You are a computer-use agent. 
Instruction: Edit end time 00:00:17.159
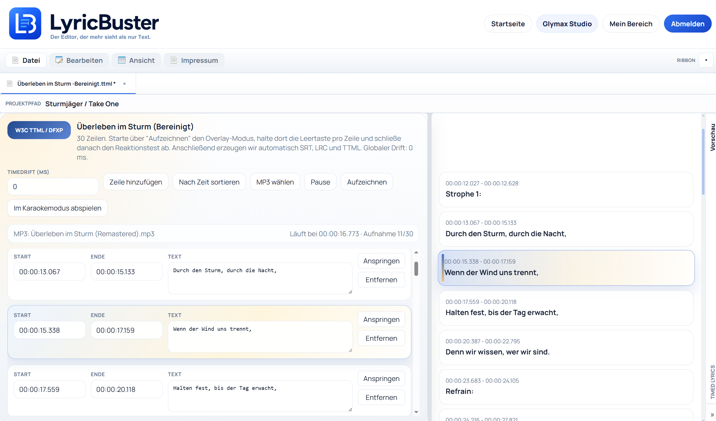127,330
